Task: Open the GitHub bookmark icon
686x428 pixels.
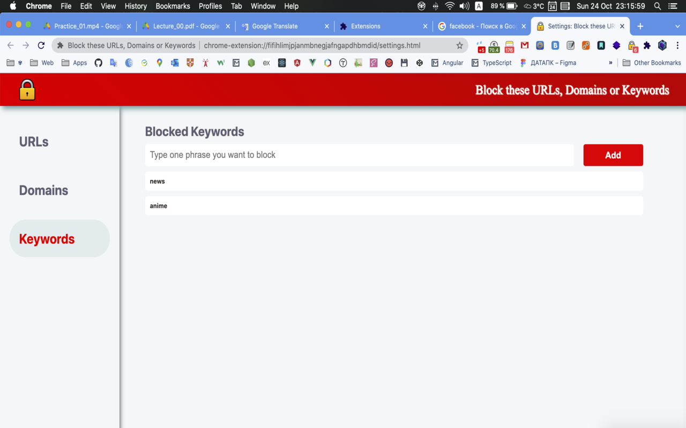Action: pos(98,63)
